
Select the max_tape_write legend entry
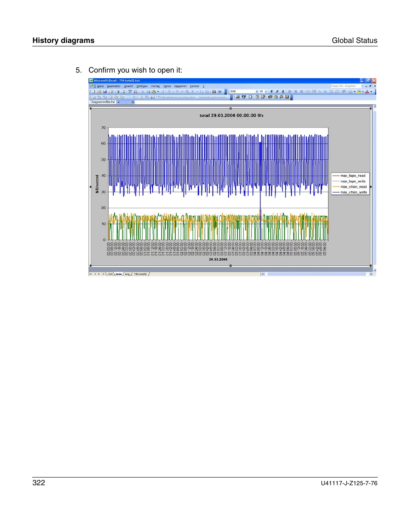pyautogui.click(x=349, y=181)
